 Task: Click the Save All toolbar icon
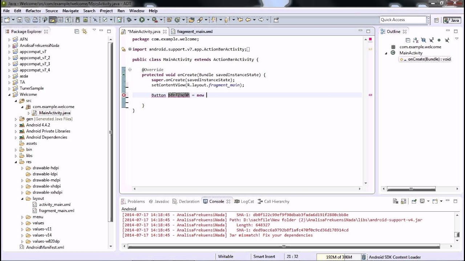[27, 20]
